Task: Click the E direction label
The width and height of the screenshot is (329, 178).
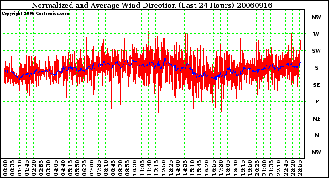Action: [317, 102]
